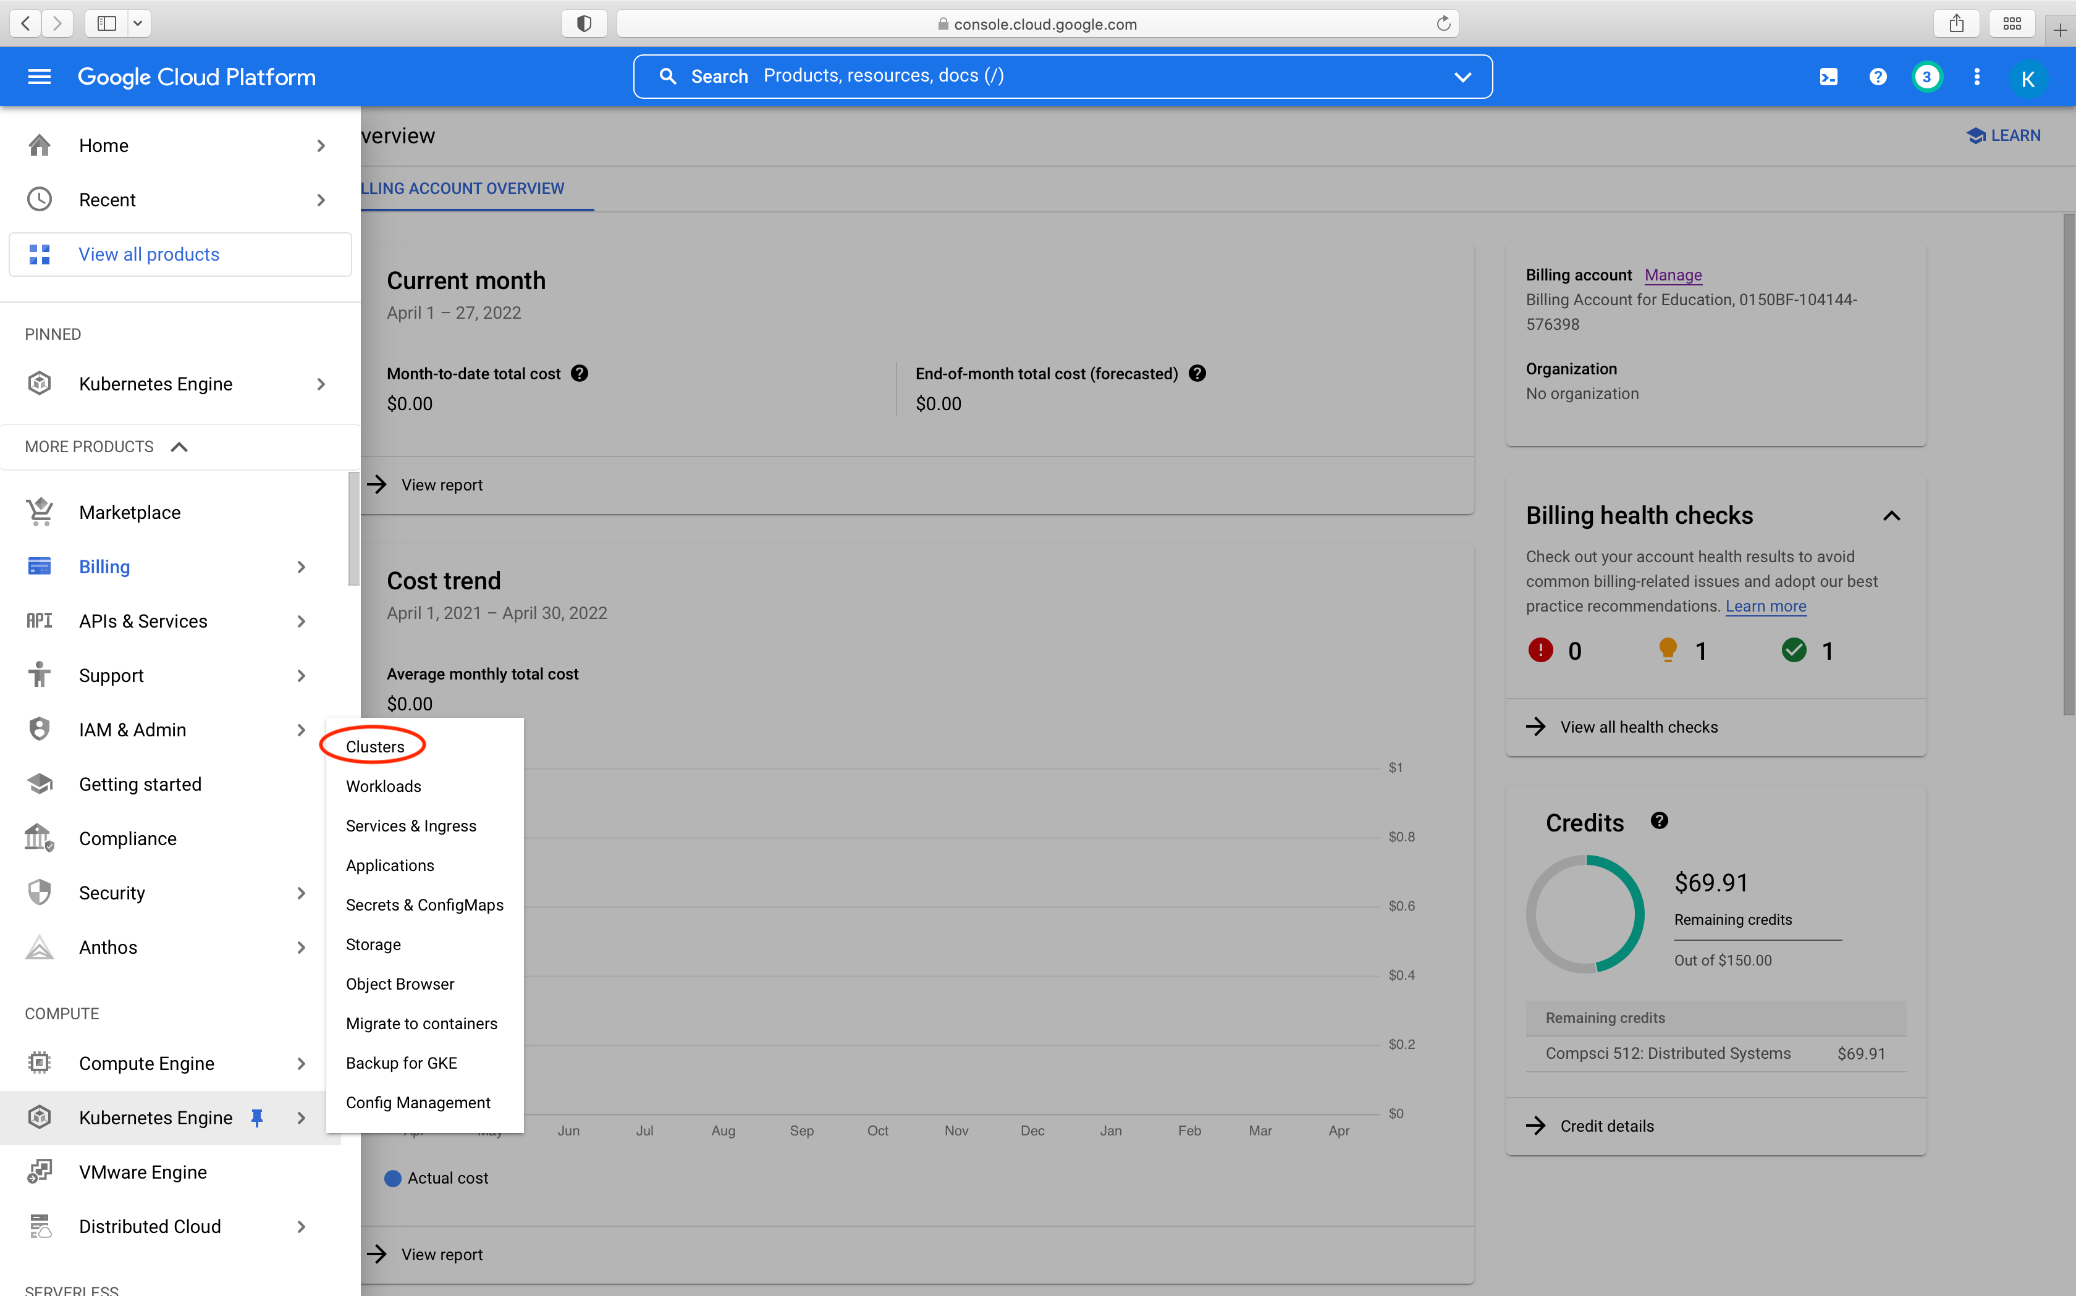
Task: Click the Google Cloud Platform logo
Action: click(196, 77)
